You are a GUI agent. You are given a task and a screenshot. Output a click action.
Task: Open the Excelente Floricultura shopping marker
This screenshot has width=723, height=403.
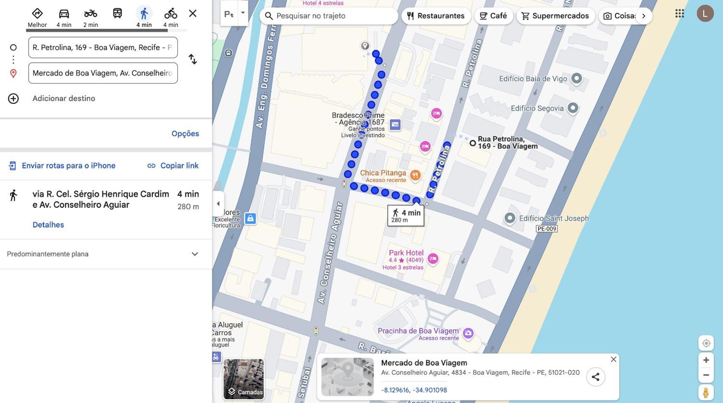coord(250,219)
